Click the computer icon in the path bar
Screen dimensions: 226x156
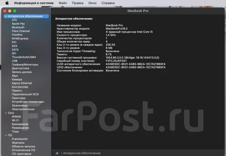(57, 153)
